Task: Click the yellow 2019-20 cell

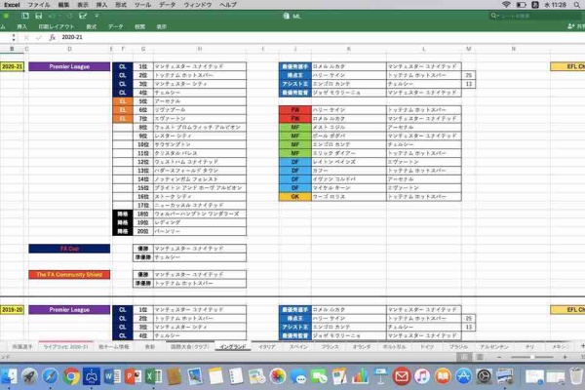Action: coord(13,309)
